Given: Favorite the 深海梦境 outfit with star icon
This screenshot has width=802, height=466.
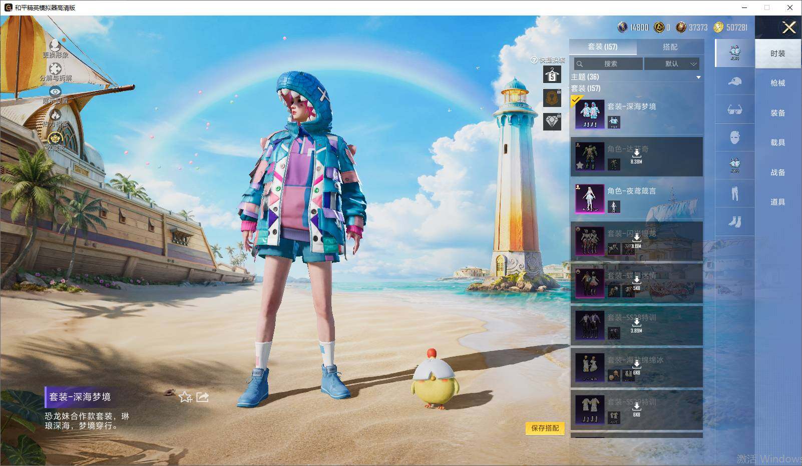Looking at the screenshot, I should tap(185, 397).
